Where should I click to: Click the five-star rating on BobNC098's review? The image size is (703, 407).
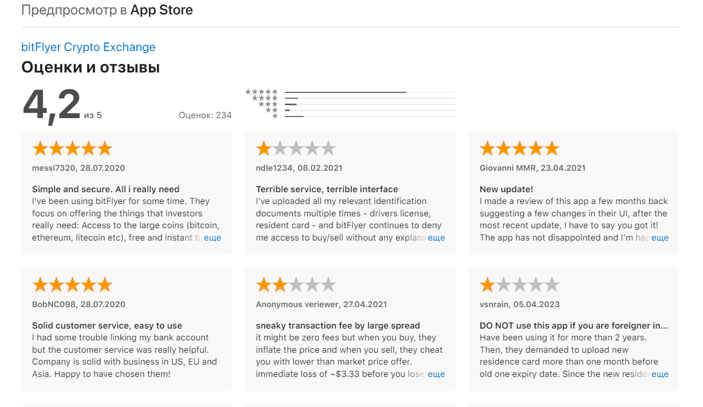pos(72,285)
